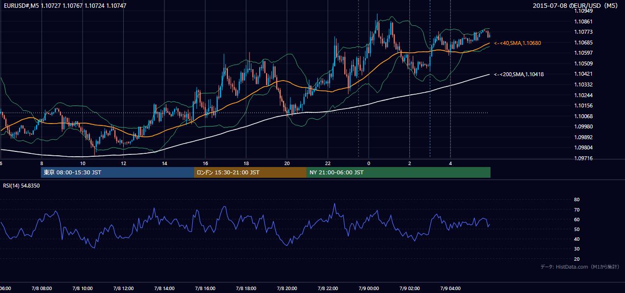This screenshot has height=293, width=625.
Task: Select the NY 21:00-06:00 JST session bar
Action: click(x=399, y=172)
